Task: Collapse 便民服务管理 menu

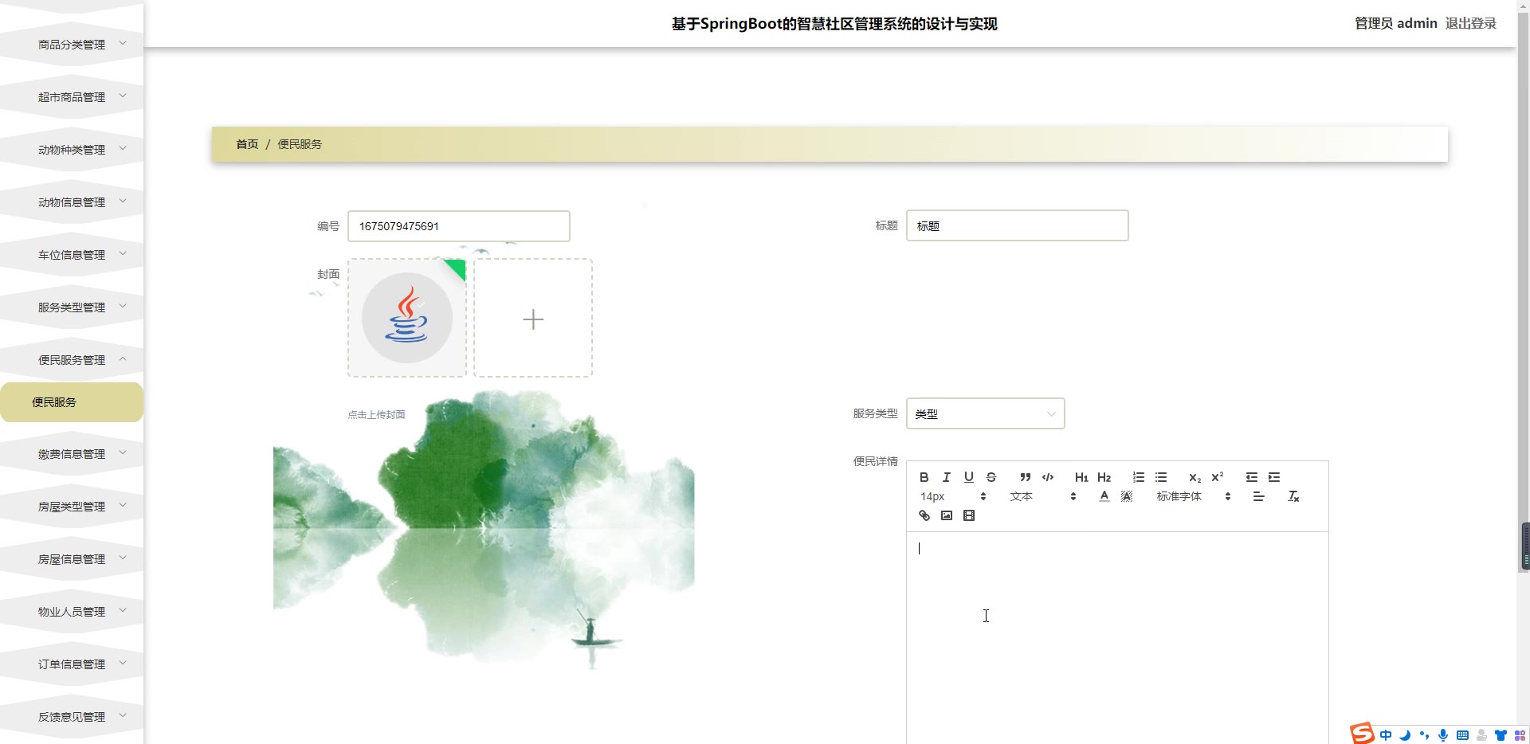Action: 72,360
